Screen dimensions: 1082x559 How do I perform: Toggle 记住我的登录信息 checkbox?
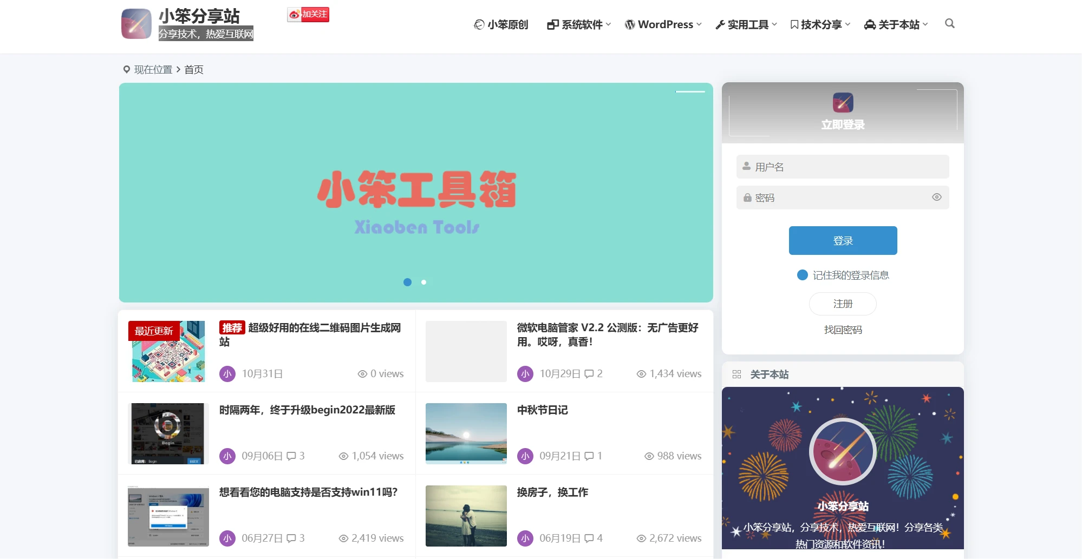[x=803, y=275]
